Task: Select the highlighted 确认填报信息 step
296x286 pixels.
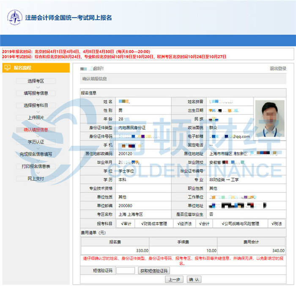Action: [x=36, y=129]
